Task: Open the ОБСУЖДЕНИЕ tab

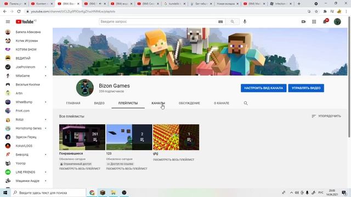Action: click(189, 103)
